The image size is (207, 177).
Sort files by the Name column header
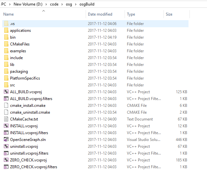coord(8,14)
